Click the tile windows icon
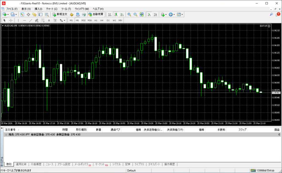 point(142,14)
